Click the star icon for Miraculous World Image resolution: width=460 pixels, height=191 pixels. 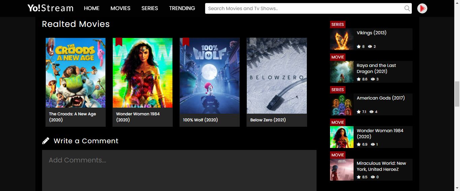tap(359, 177)
